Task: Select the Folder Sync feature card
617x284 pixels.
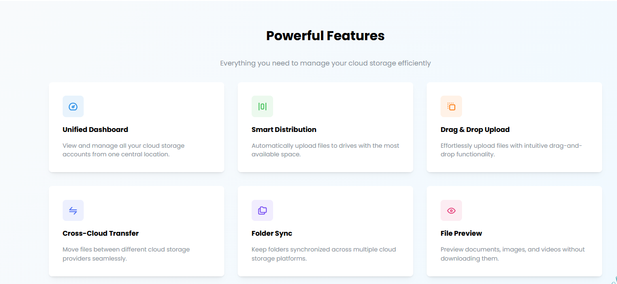Action: point(325,231)
